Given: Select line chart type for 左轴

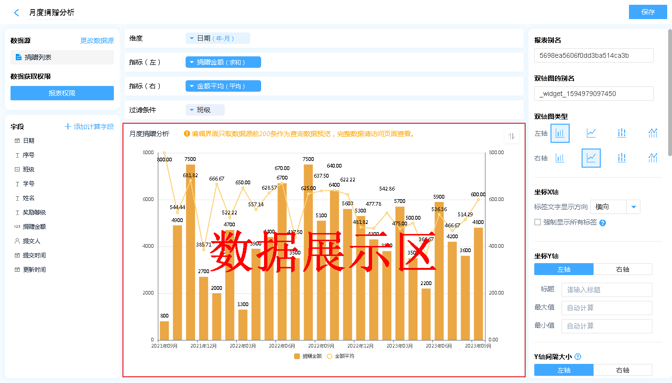Looking at the screenshot, I should click(591, 133).
